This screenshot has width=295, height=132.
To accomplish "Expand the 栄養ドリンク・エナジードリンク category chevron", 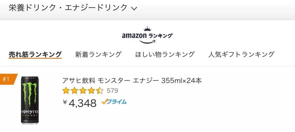I will pos(134,8).
